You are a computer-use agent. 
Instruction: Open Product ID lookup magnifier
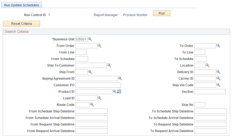click(115, 91)
